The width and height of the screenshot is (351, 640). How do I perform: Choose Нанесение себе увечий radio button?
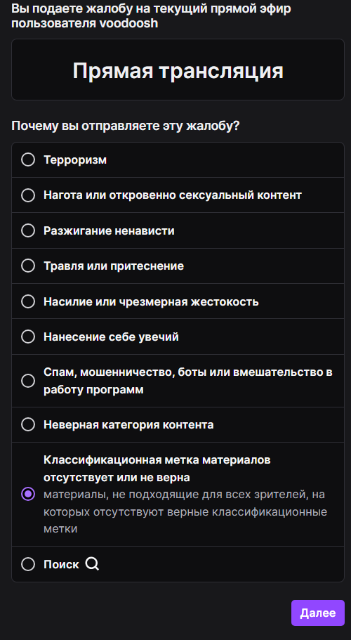click(x=27, y=337)
